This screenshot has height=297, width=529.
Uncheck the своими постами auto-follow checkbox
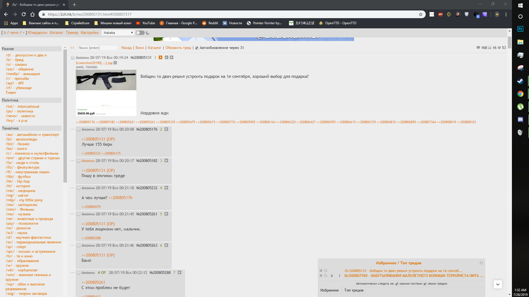click(x=397, y=284)
